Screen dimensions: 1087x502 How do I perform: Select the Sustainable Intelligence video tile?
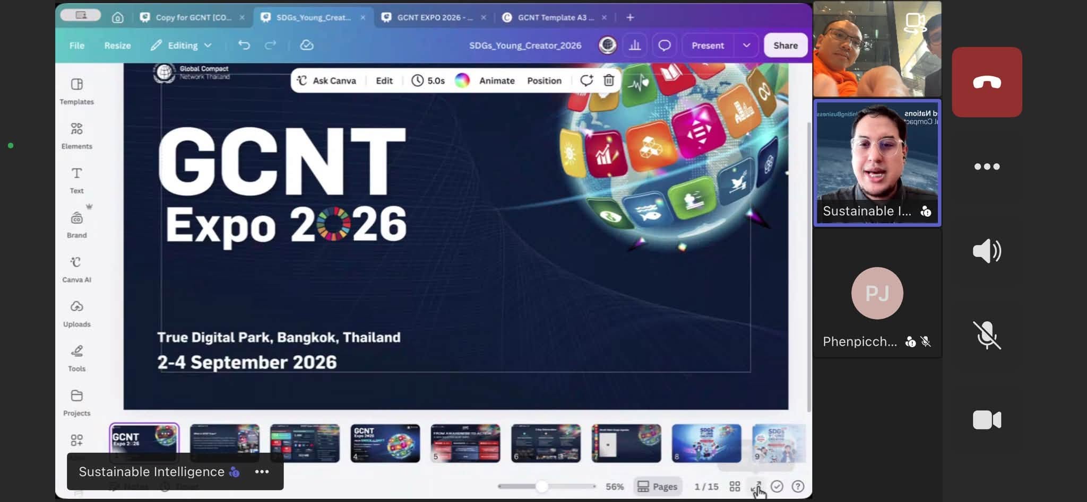[877, 163]
